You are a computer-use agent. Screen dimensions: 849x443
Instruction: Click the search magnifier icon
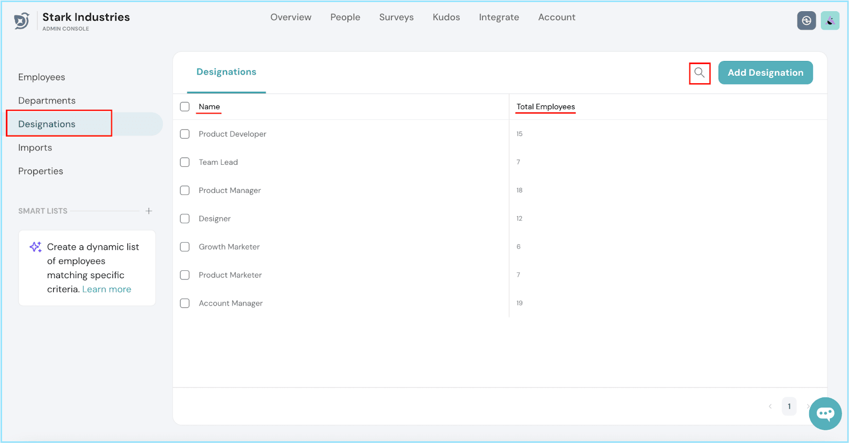tap(699, 73)
